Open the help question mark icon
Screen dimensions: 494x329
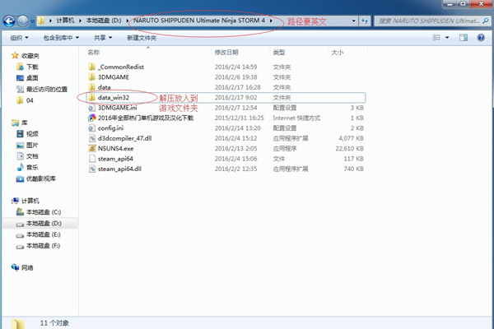click(481, 38)
